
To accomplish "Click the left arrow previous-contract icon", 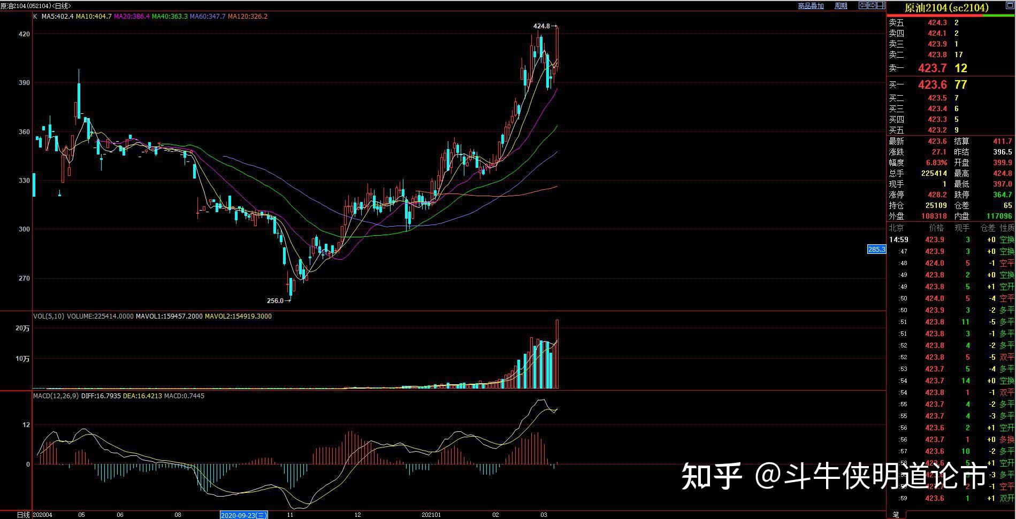I will coord(862,6).
